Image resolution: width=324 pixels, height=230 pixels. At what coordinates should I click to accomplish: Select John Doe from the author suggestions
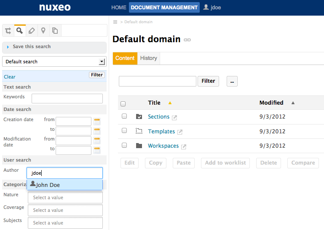click(x=48, y=185)
